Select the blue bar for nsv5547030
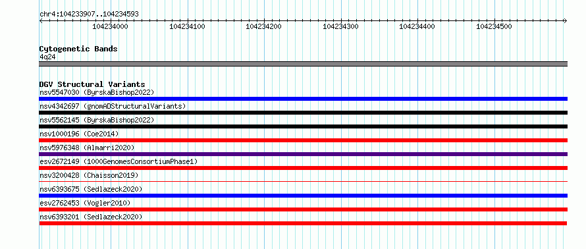Viewport: 586px width, 249px height. [x=303, y=99]
